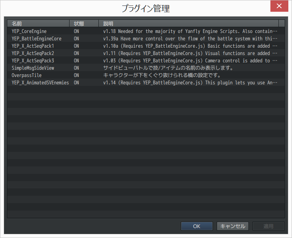Click ON status of YEP_X_ActSeqPack3
The image size is (292, 238).
coord(76,61)
